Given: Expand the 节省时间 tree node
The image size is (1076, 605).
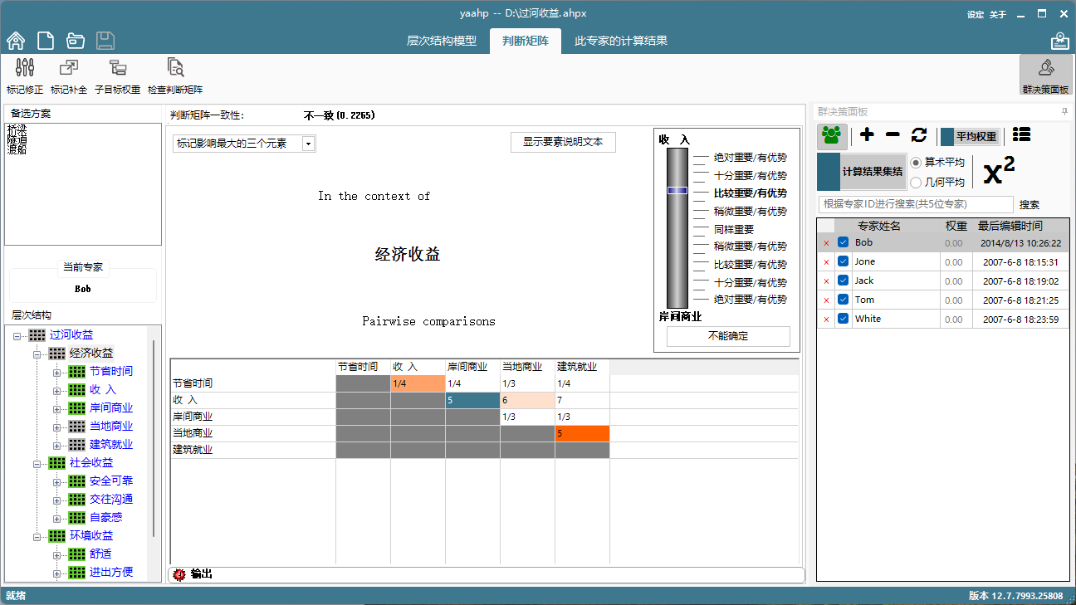Looking at the screenshot, I should click(57, 372).
